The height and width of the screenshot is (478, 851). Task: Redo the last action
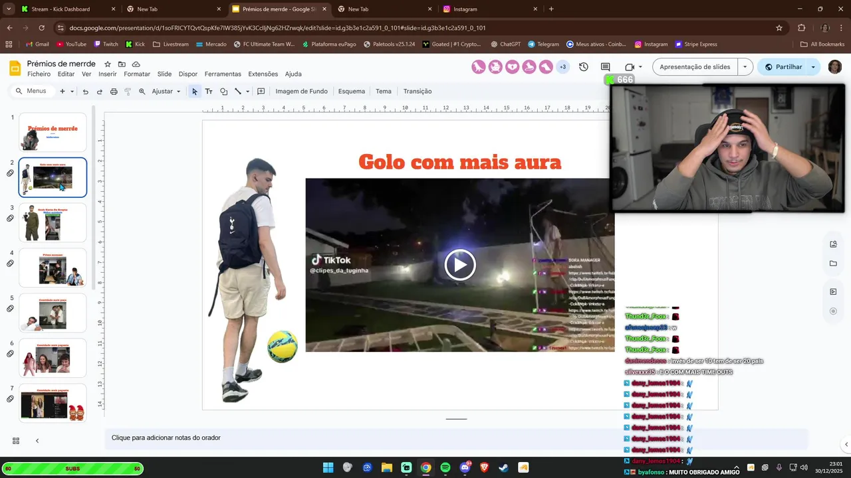click(100, 92)
